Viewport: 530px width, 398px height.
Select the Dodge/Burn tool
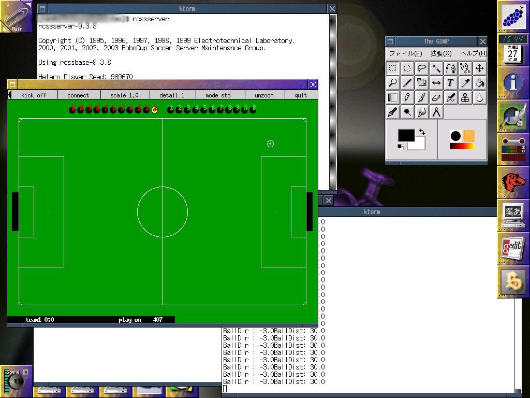(407, 112)
